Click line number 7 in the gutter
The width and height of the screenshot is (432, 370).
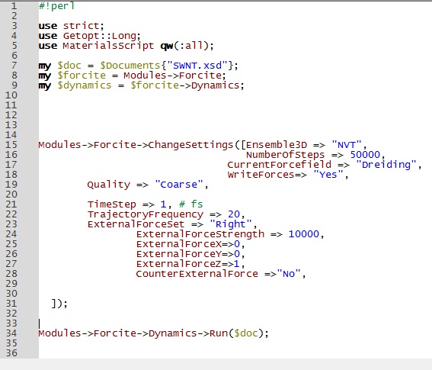tap(14, 66)
